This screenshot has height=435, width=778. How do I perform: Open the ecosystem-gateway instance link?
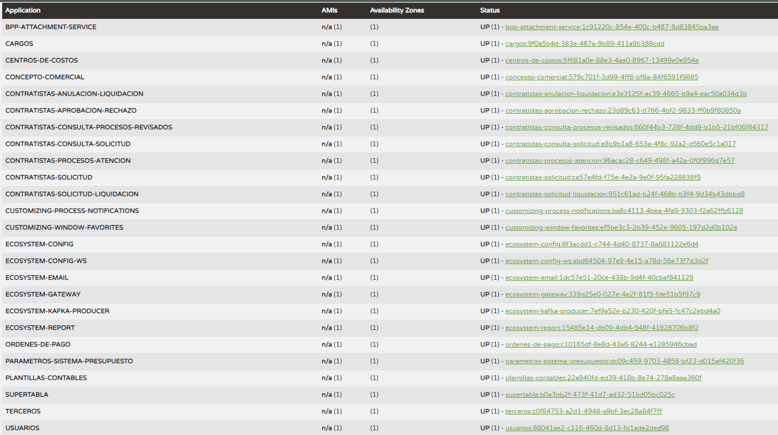click(x=603, y=294)
